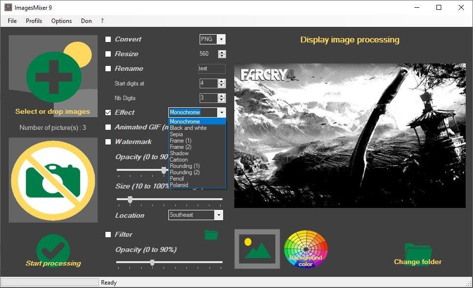This screenshot has height=288, width=473.
Task: Open the Background color wheel
Action: pos(306,249)
